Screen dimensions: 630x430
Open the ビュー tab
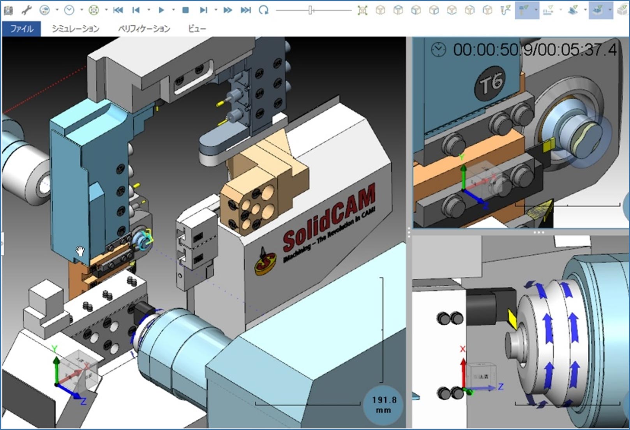pos(197,28)
